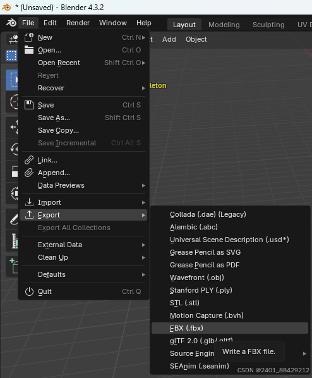Open the Help menu
The height and width of the screenshot is (378, 312).
pyautogui.click(x=144, y=23)
